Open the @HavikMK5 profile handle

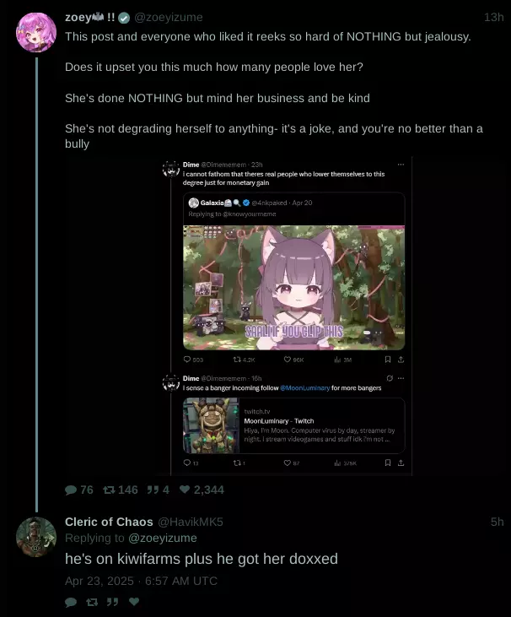click(x=191, y=522)
